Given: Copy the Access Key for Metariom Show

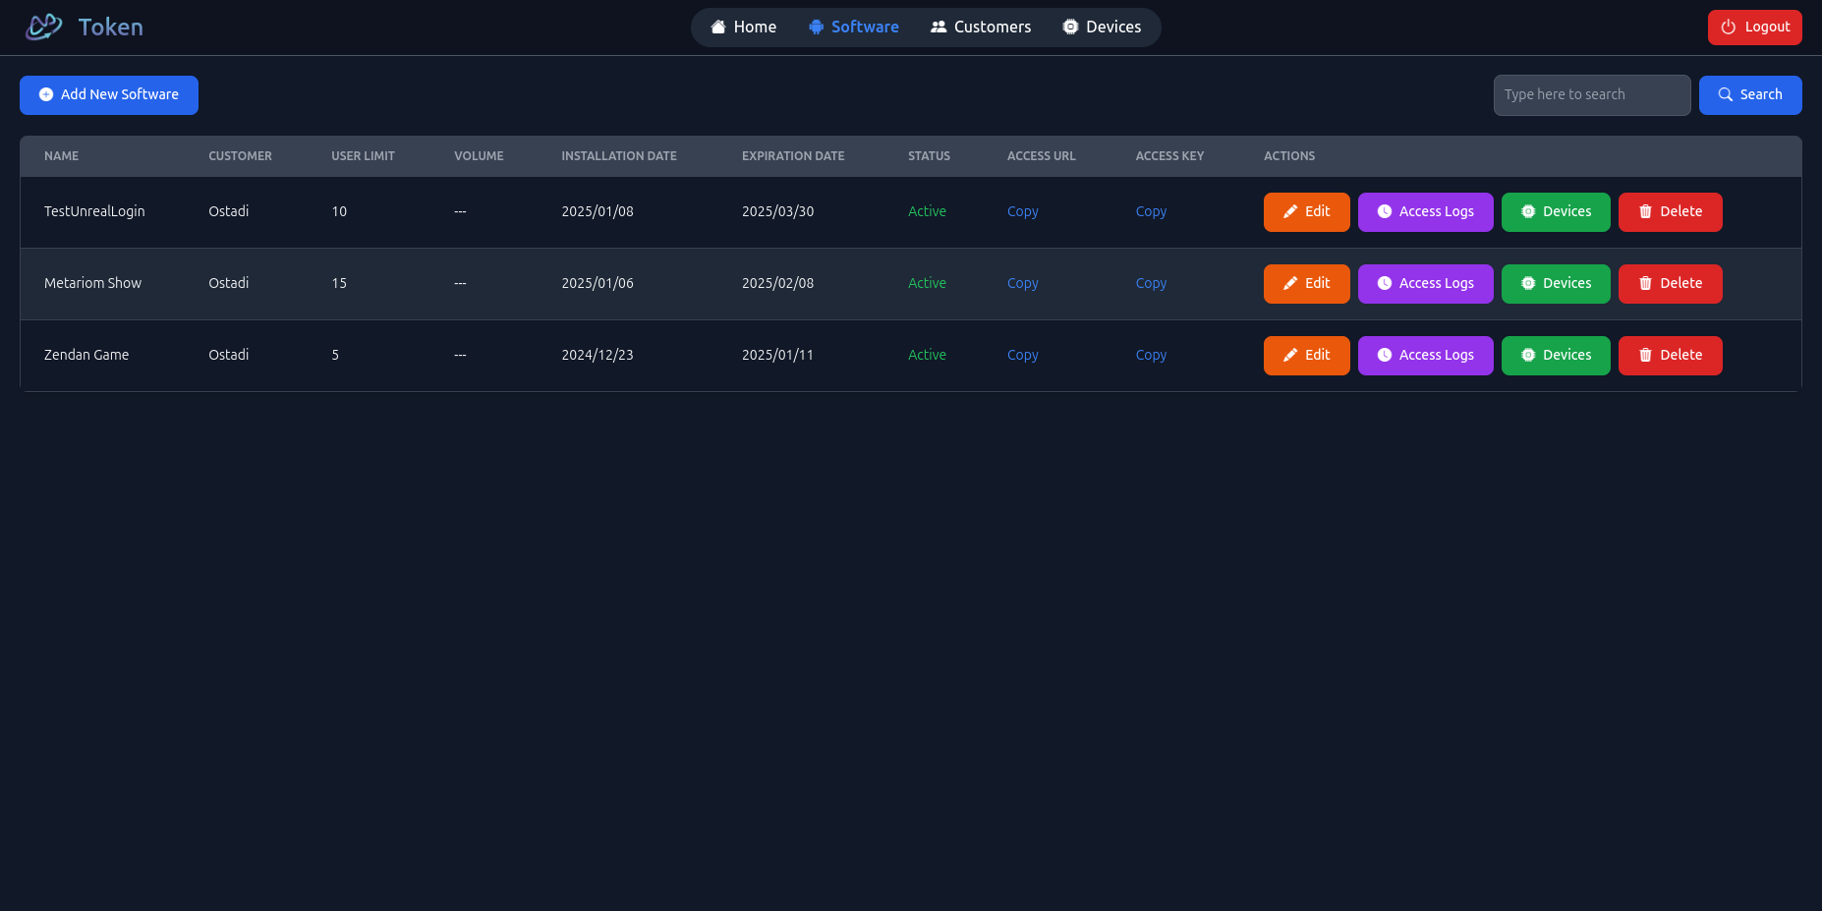Looking at the screenshot, I should pos(1151,284).
